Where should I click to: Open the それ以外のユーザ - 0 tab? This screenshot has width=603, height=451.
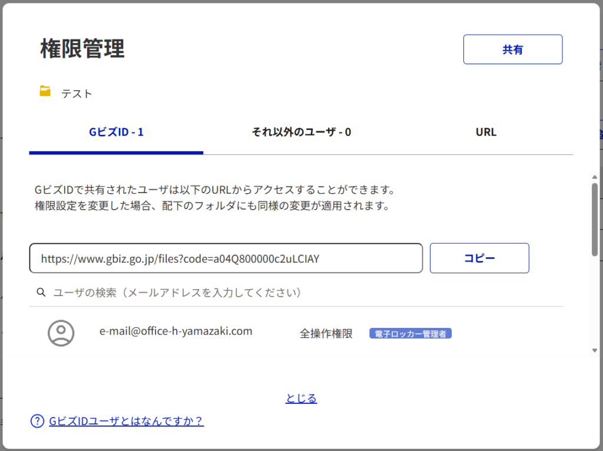click(301, 132)
